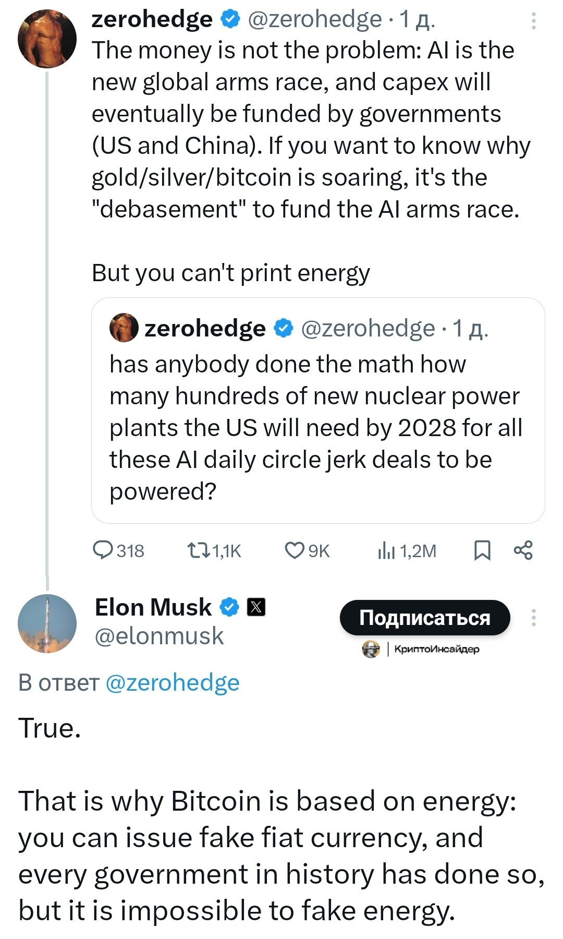Image resolution: width=563 pixels, height=939 pixels.
Task: Click the zerohedge avatar in quoted tweet
Action: (x=124, y=328)
